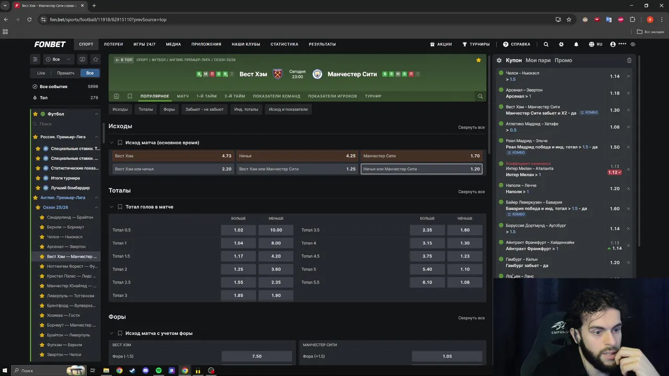Switch event filter to Прематч
This screenshot has width=669, height=376.
pos(66,73)
